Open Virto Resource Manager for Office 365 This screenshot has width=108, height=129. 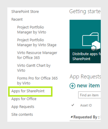click(x=37, y=55)
